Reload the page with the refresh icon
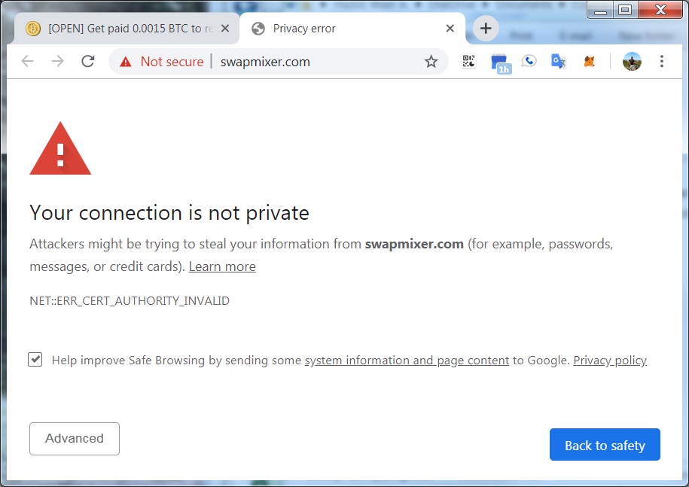This screenshot has width=689, height=487. (x=88, y=61)
